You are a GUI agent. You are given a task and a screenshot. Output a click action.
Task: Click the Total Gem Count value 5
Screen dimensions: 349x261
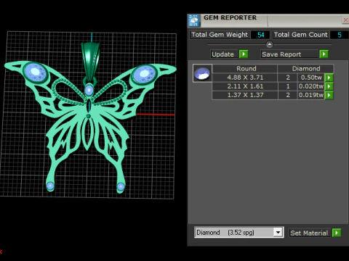pos(340,35)
